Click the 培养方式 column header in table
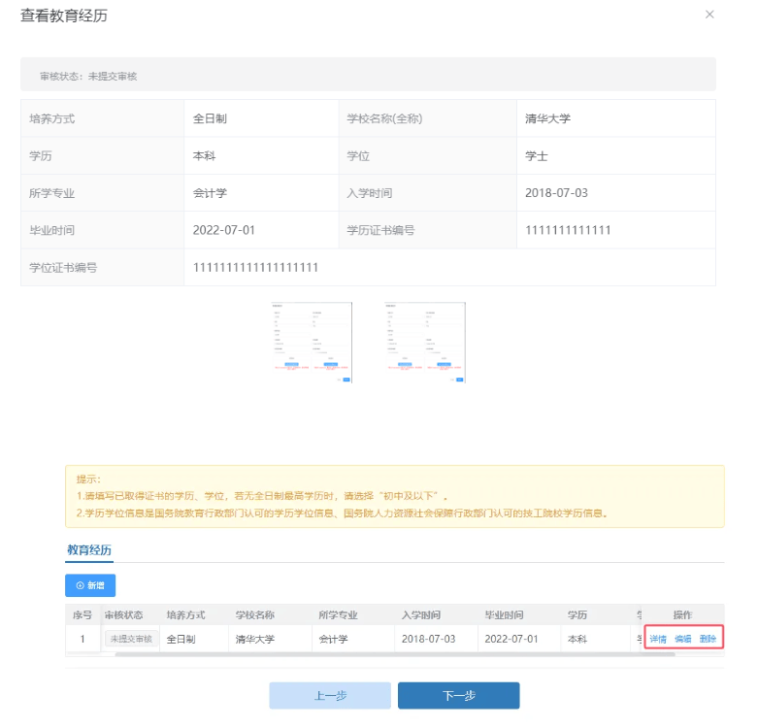758x728 pixels. pyautogui.click(x=185, y=615)
